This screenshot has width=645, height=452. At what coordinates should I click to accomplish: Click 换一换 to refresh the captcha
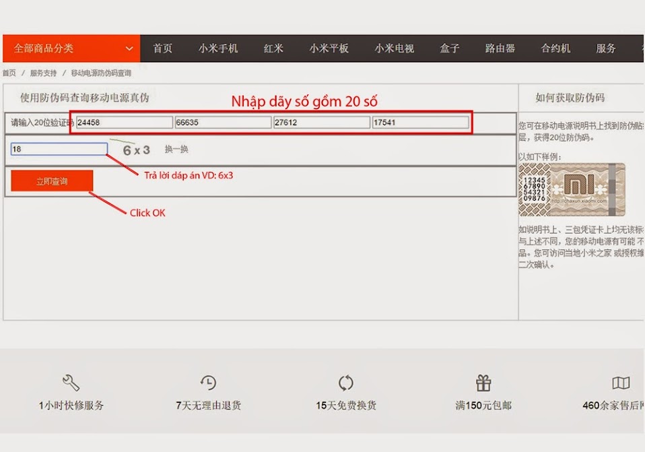[176, 149]
